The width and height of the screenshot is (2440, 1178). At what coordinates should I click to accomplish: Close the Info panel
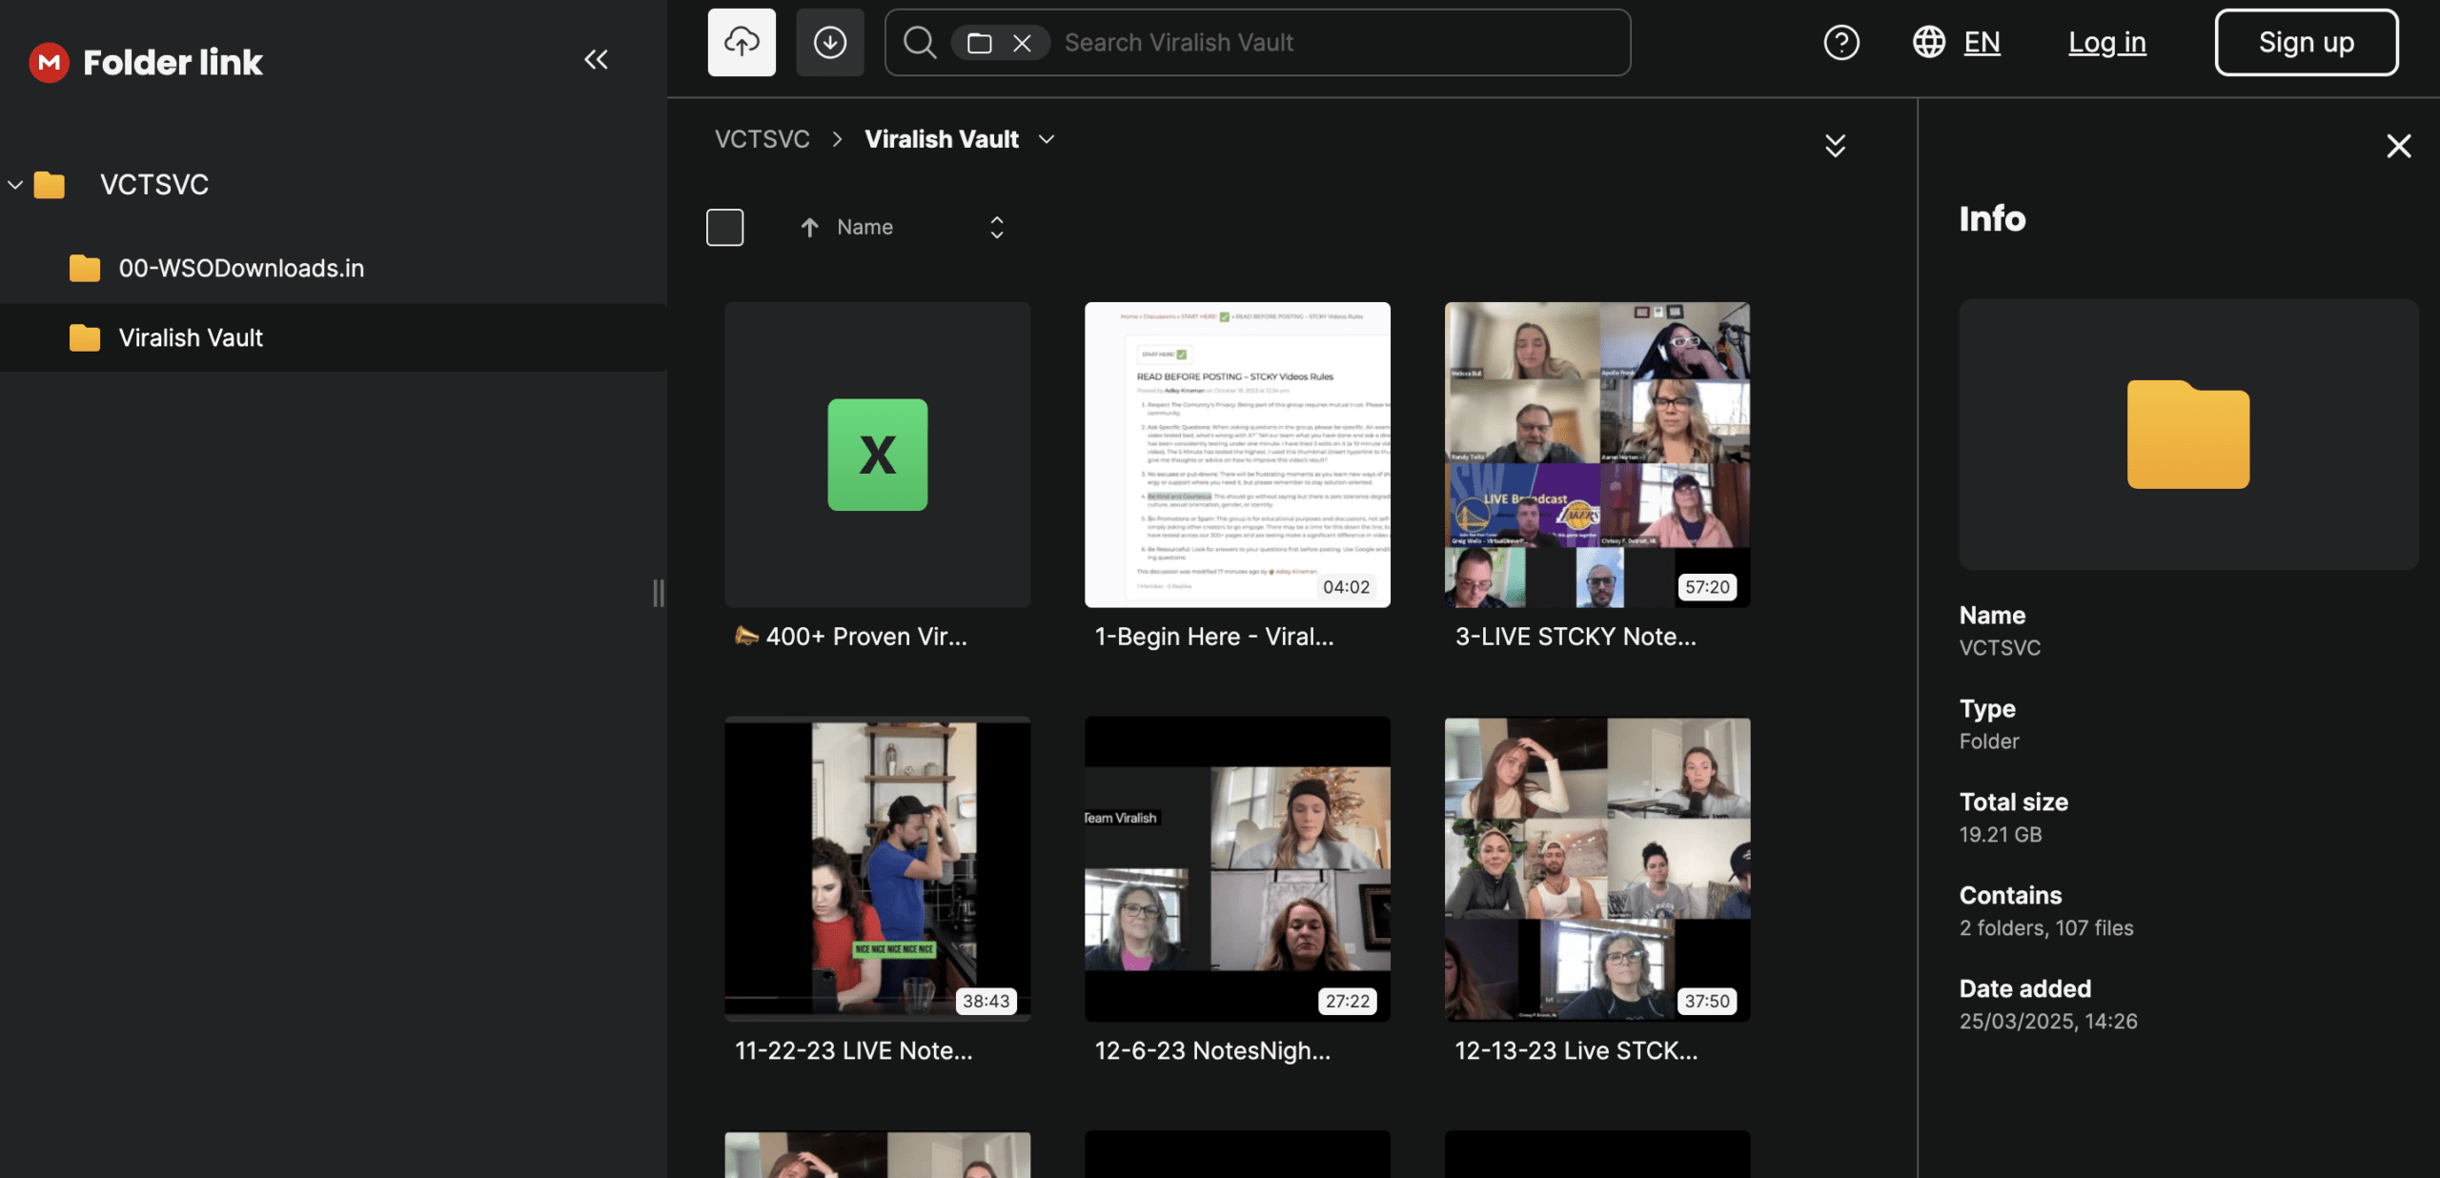[2398, 146]
